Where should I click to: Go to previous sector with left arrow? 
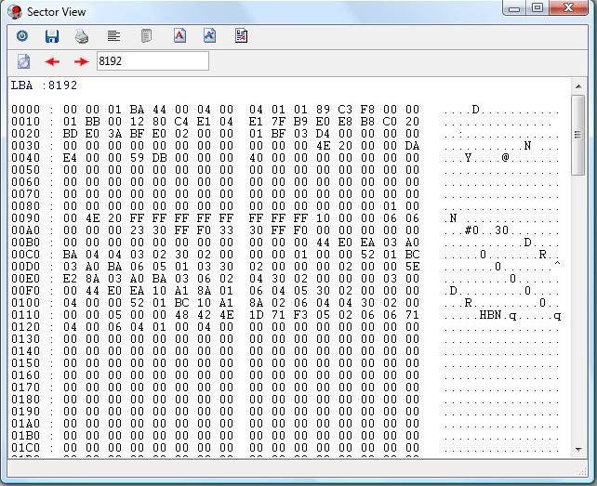[52, 61]
